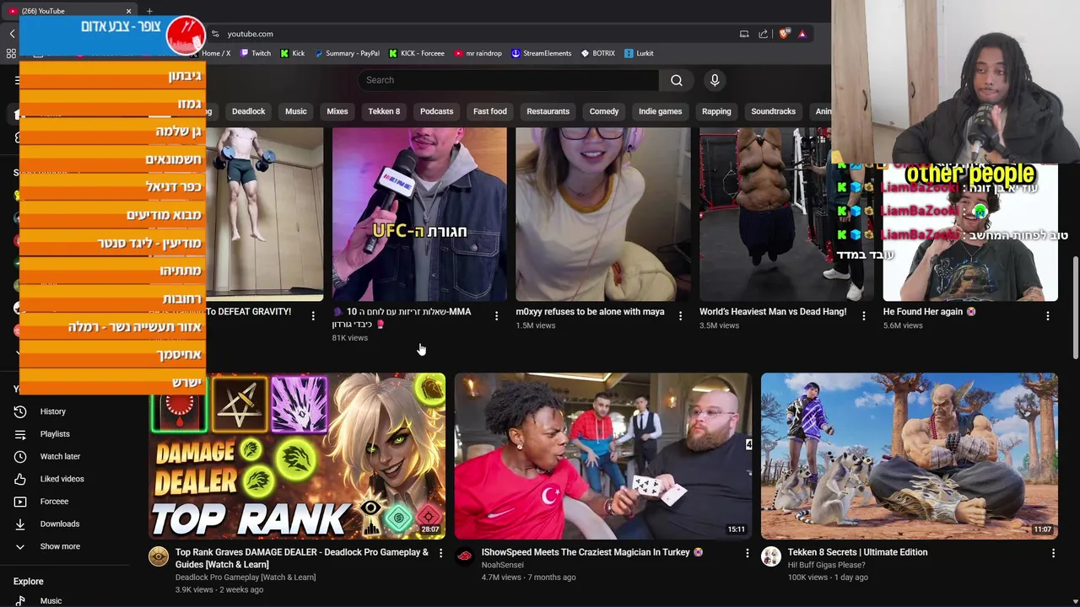This screenshot has width=1080, height=607.
Task: Click the YouTube search input field
Action: [x=509, y=80]
